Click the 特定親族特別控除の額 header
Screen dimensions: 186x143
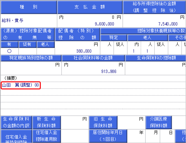(x=31, y=58)
